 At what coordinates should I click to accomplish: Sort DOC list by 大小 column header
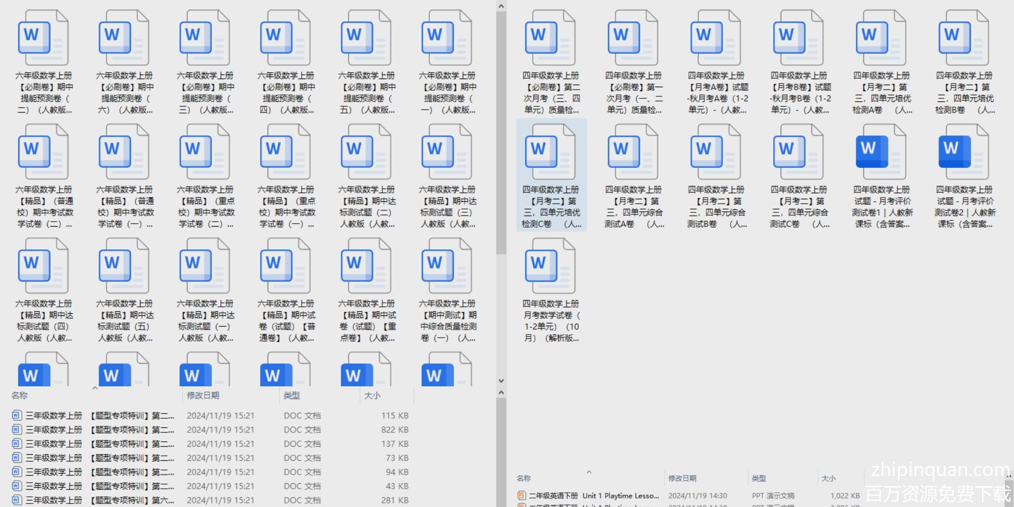372,395
